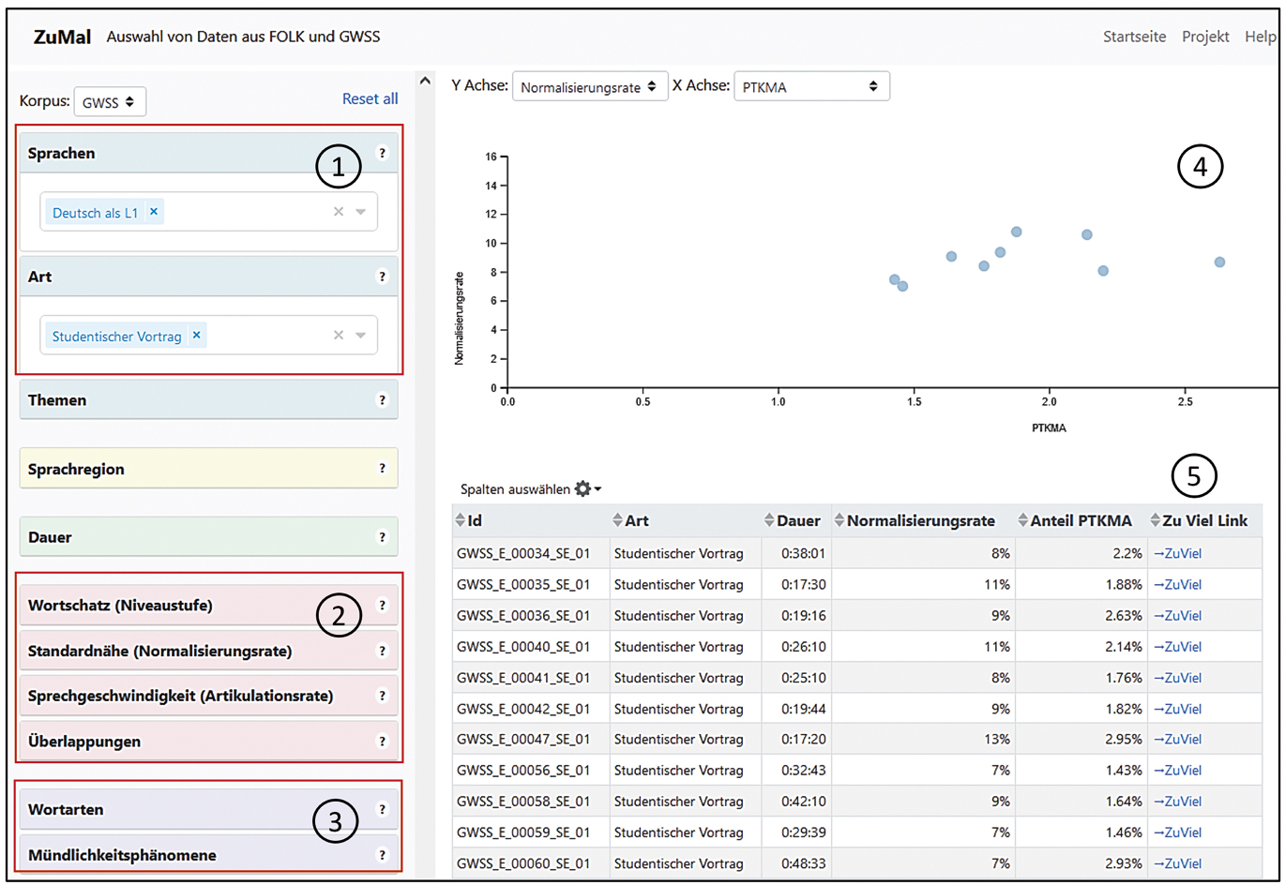
Task: Click the rightmost data point in scatter plot
Action: 1219,262
